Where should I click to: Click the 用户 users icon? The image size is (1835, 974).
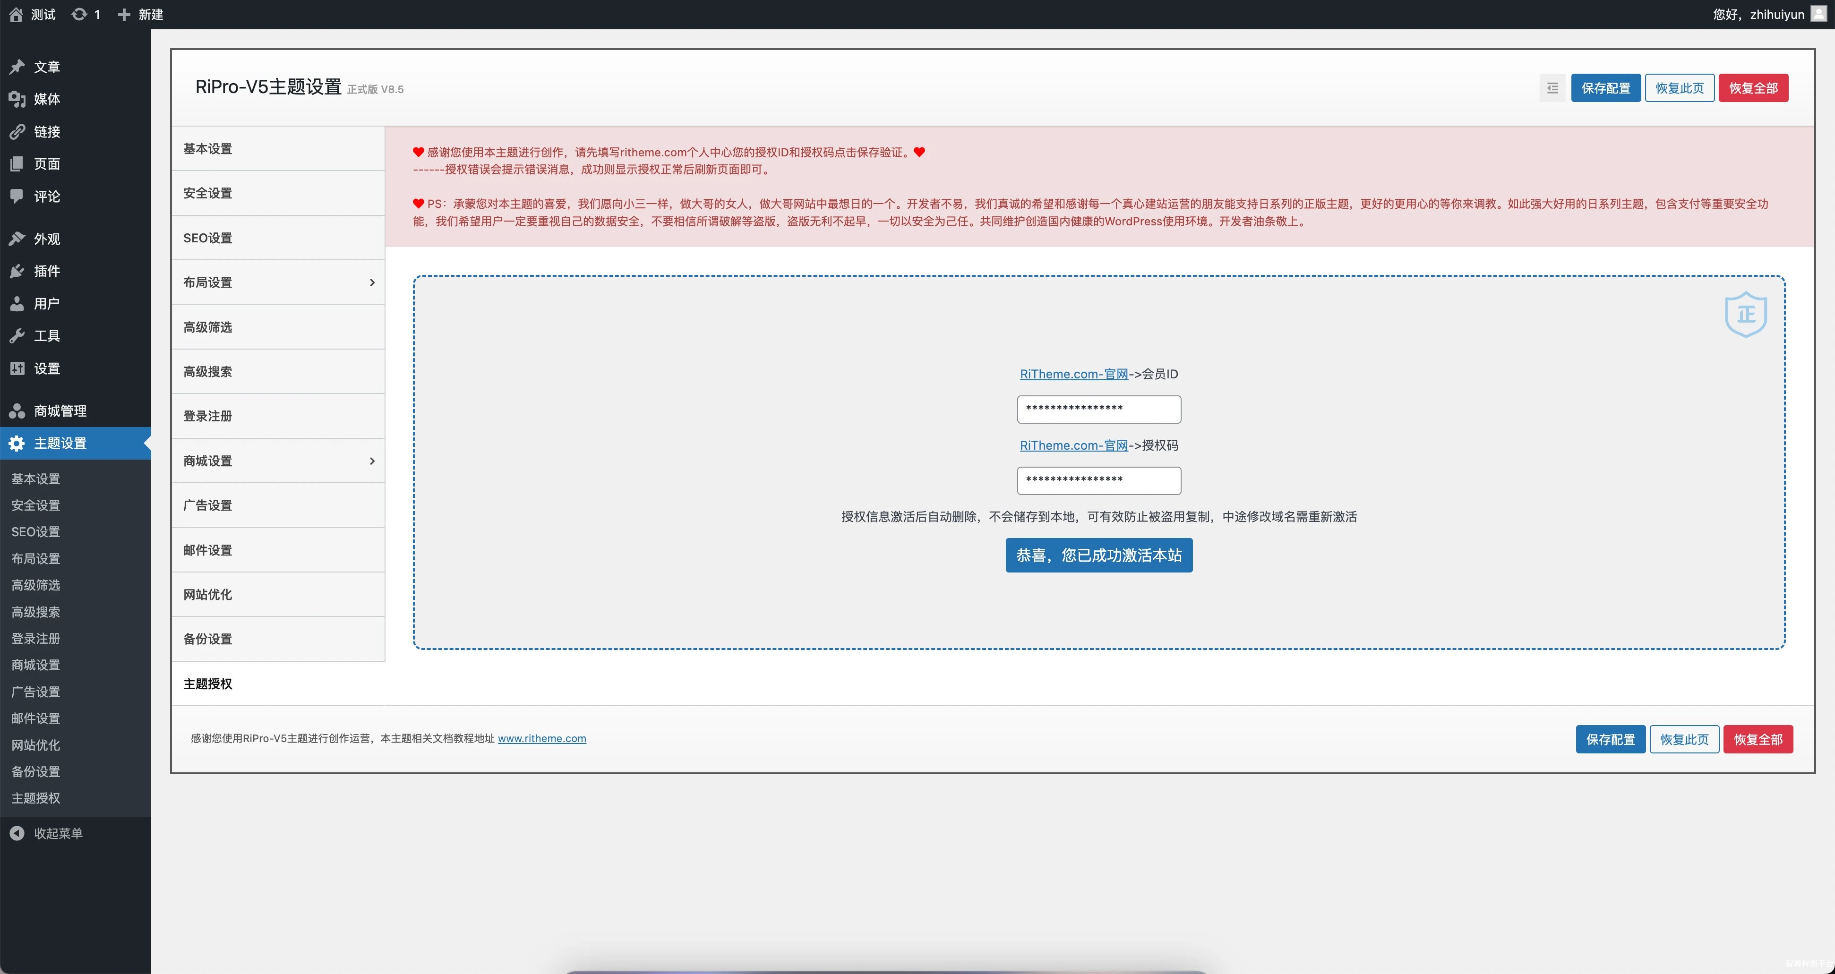click(x=17, y=303)
